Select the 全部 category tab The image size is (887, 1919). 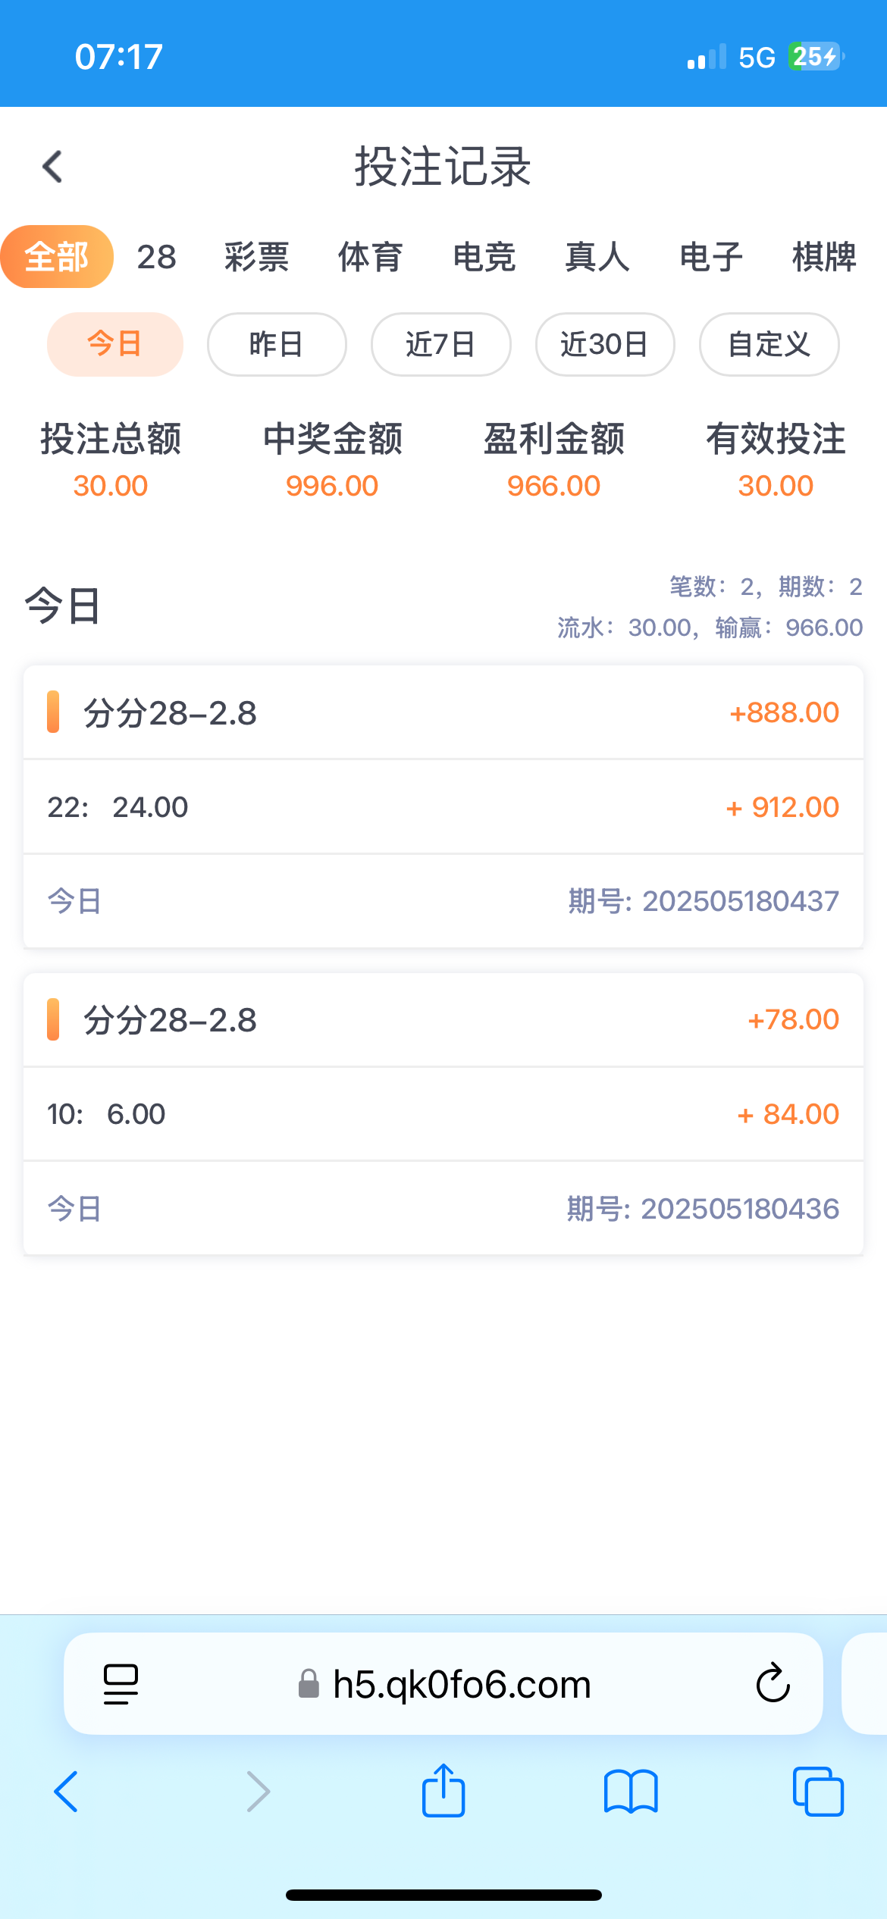pyautogui.click(x=57, y=257)
